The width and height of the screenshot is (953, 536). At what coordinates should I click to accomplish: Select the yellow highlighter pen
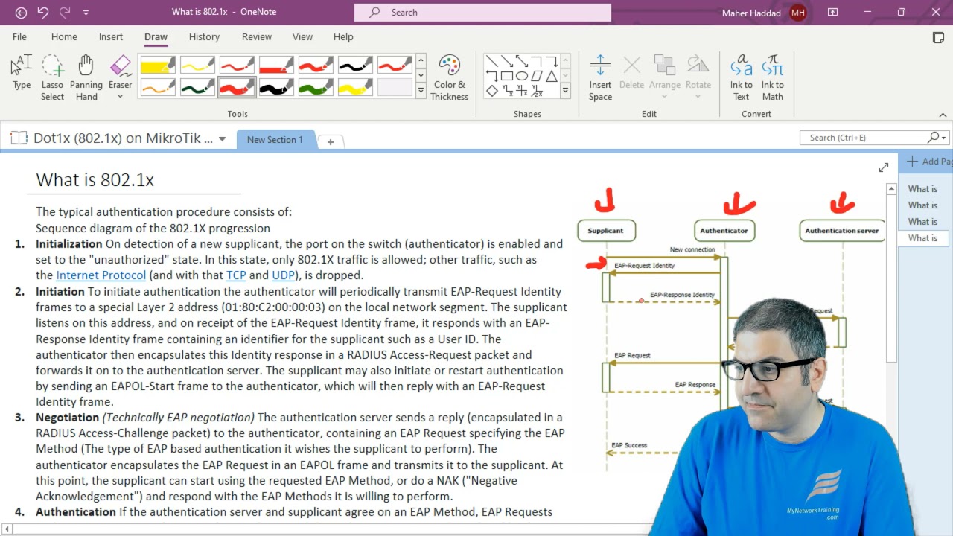coord(157,66)
